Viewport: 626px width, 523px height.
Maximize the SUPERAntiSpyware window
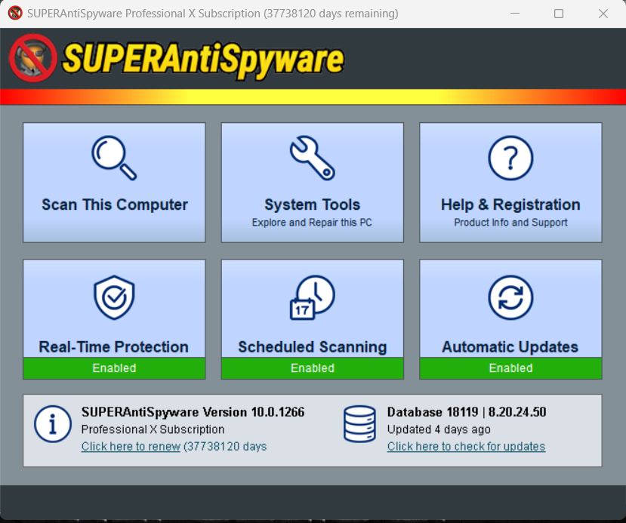(x=559, y=14)
